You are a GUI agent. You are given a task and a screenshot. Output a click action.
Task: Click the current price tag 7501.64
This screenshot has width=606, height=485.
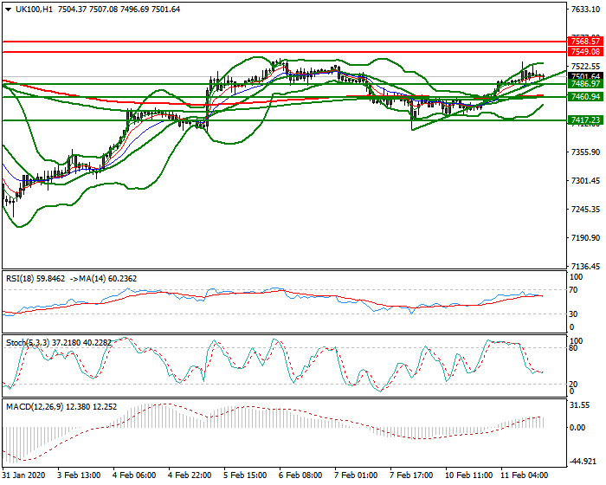(585, 76)
